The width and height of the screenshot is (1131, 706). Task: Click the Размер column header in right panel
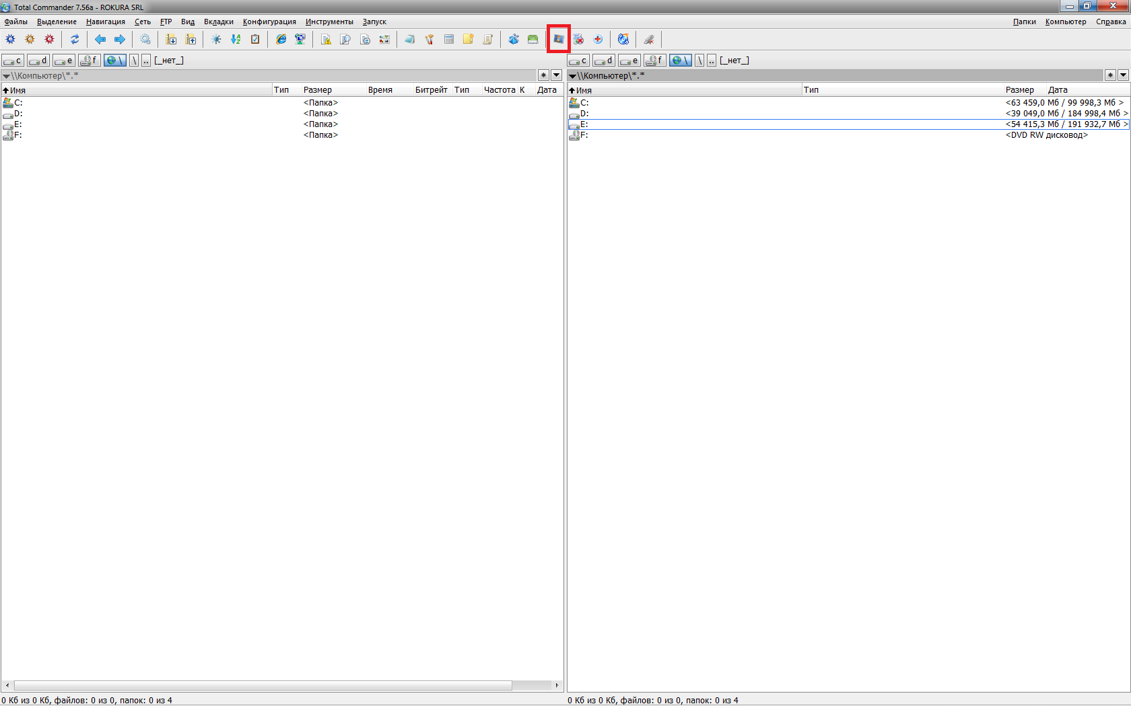[1019, 90]
